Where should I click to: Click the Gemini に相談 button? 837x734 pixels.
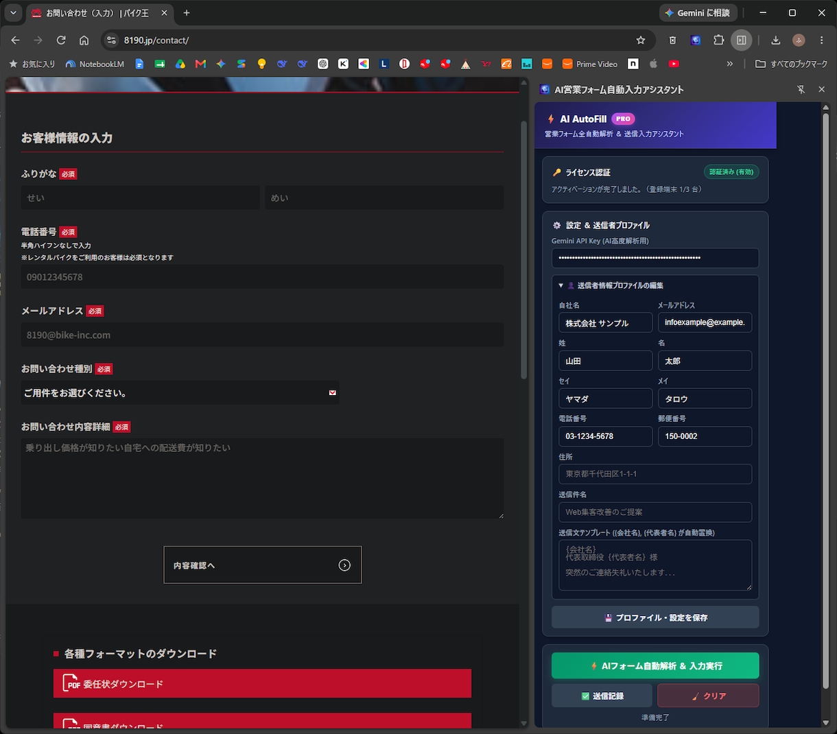click(699, 13)
